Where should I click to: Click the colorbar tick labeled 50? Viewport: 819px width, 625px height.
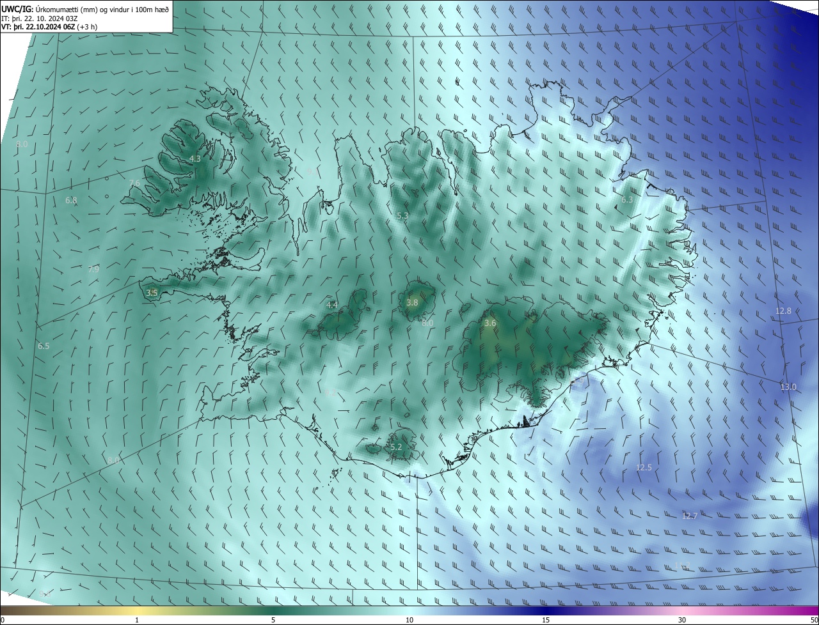click(x=814, y=620)
